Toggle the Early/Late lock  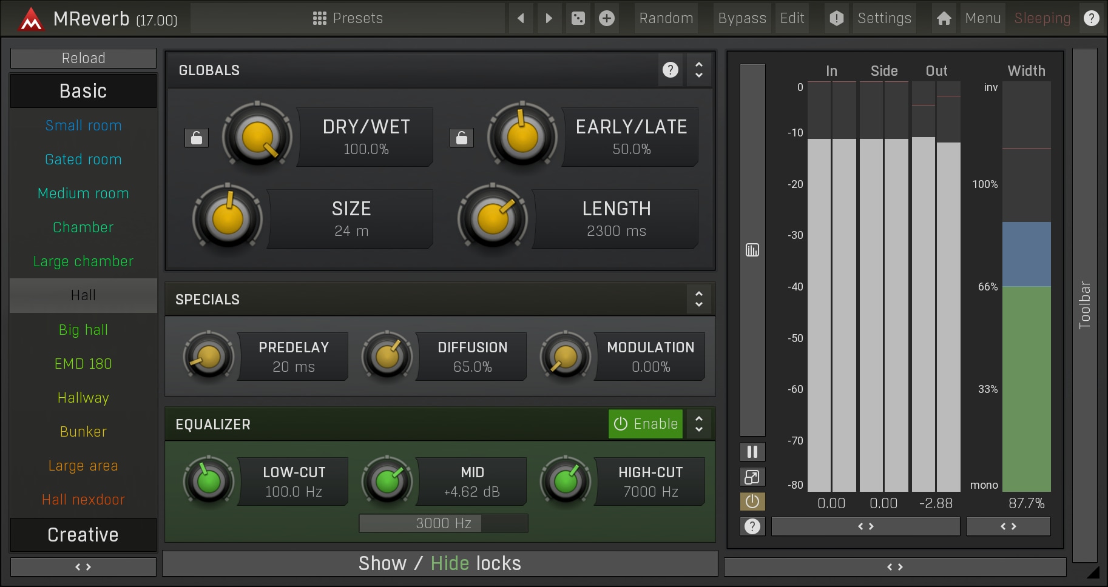point(461,138)
